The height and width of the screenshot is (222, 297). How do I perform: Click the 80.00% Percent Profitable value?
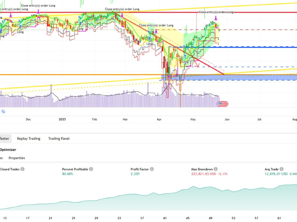coord(67,174)
